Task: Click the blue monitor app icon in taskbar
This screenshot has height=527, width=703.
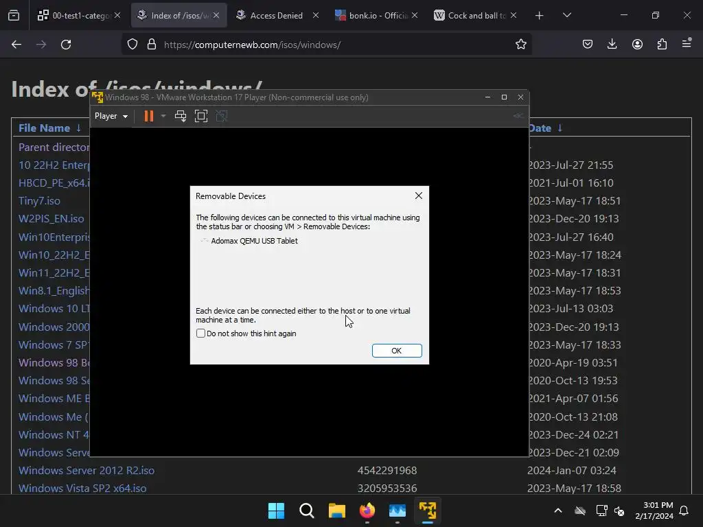Action: [397, 511]
